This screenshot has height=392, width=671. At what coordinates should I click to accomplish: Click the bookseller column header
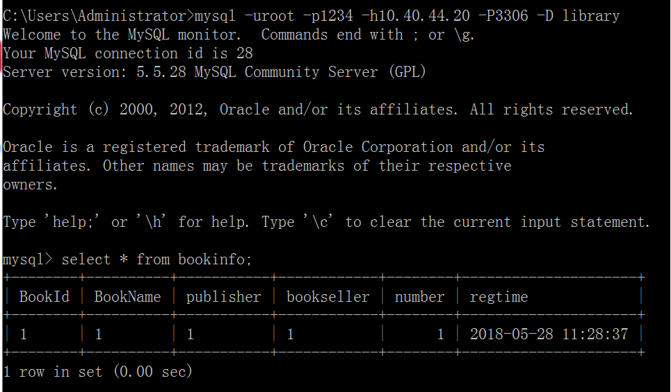click(x=328, y=297)
